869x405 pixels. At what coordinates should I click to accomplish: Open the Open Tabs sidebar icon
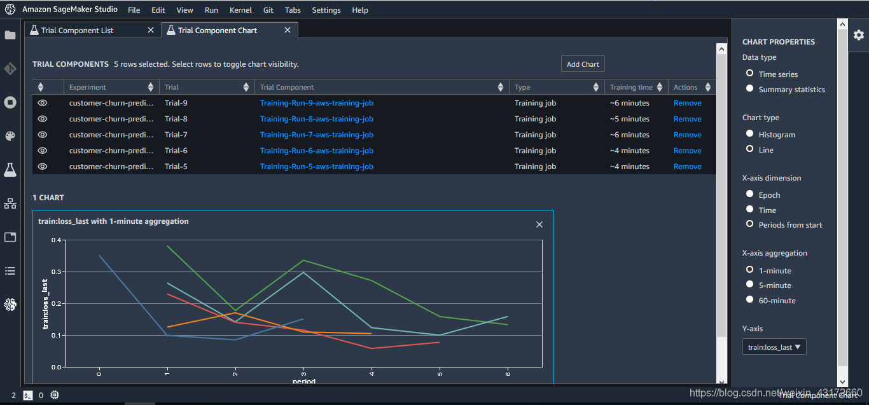click(10, 237)
